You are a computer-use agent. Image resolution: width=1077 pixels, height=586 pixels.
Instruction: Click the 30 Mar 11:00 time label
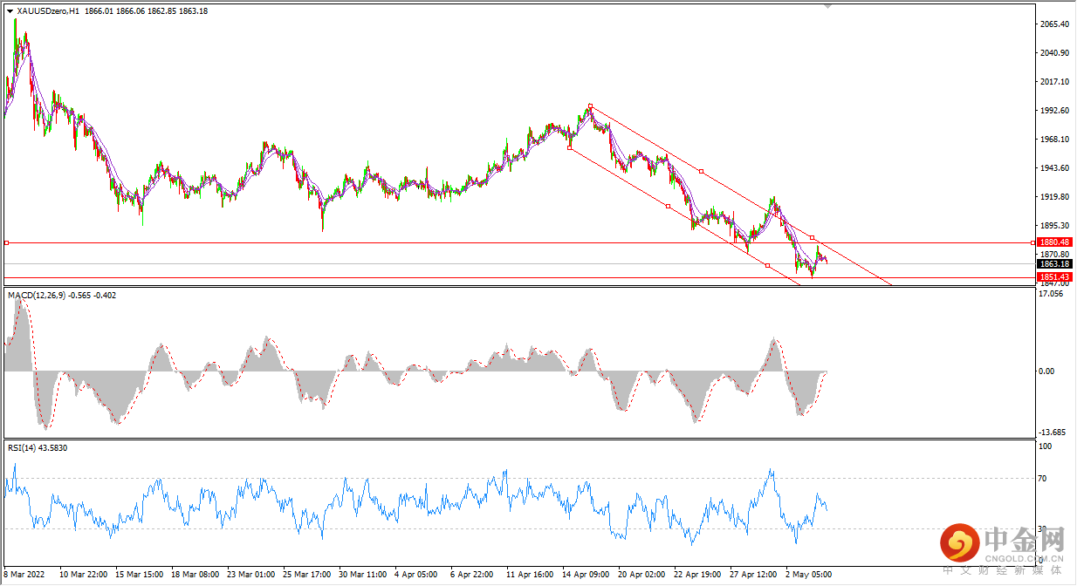(x=363, y=576)
